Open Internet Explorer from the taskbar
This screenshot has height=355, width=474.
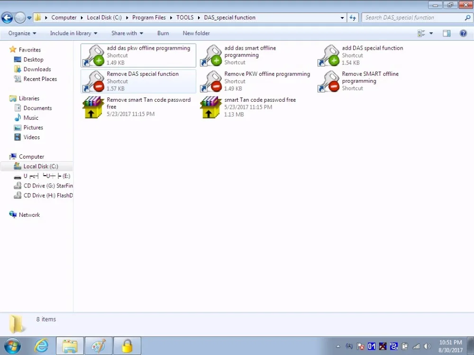pos(41,346)
